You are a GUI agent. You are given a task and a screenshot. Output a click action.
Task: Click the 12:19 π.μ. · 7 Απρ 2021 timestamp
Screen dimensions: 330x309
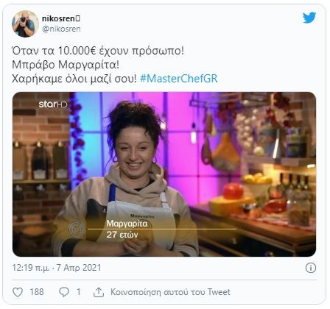click(57, 268)
